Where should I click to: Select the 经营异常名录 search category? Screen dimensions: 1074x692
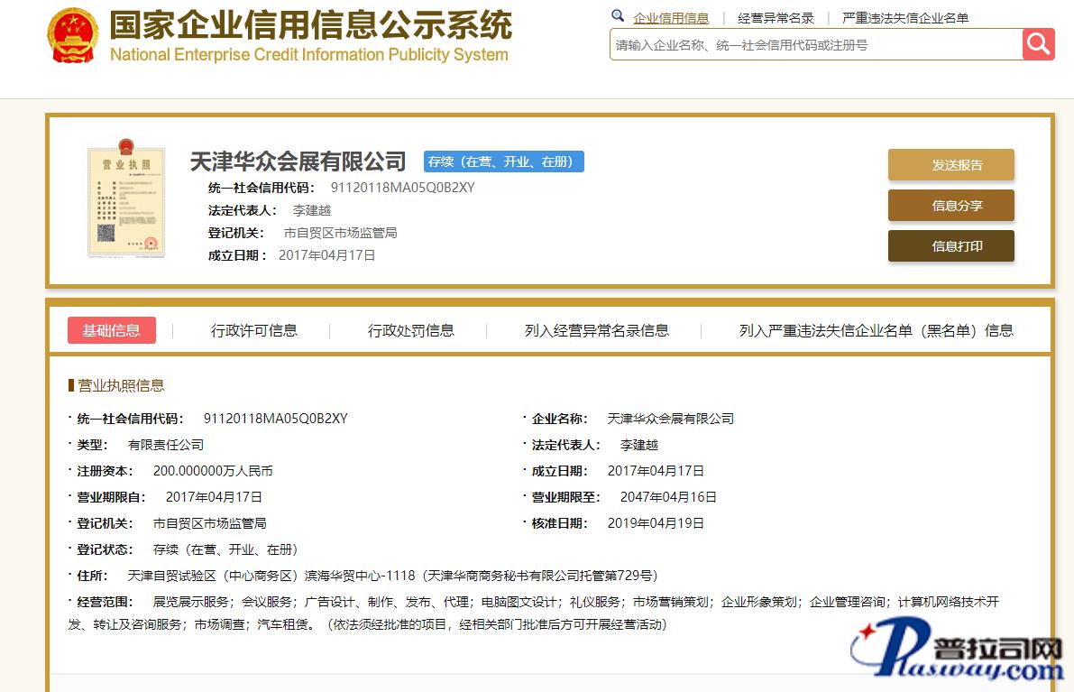(776, 18)
